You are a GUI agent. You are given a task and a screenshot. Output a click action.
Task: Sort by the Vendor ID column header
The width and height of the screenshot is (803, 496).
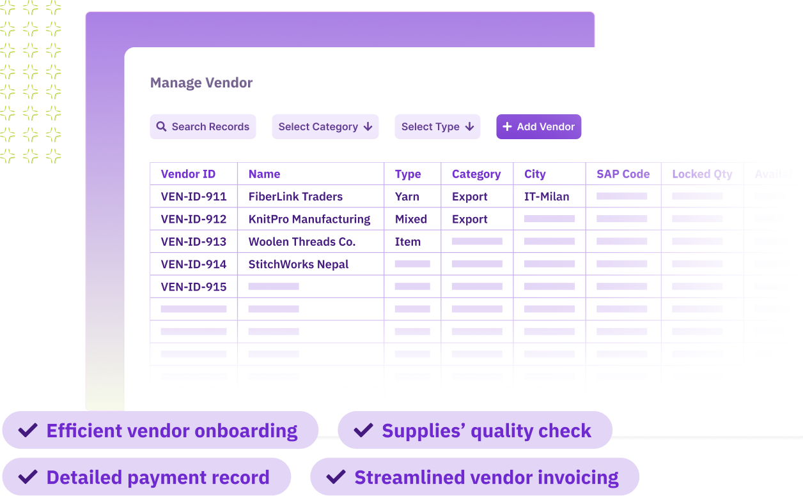tap(188, 174)
